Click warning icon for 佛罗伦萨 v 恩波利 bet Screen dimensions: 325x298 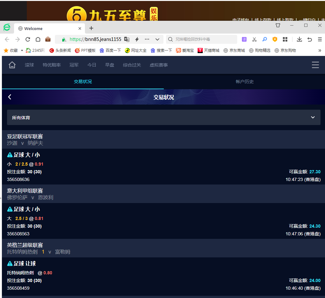pyautogui.click(x=10, y=209)
